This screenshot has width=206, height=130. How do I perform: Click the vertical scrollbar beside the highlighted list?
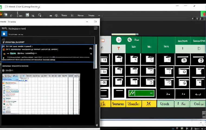tap(95, 56)
